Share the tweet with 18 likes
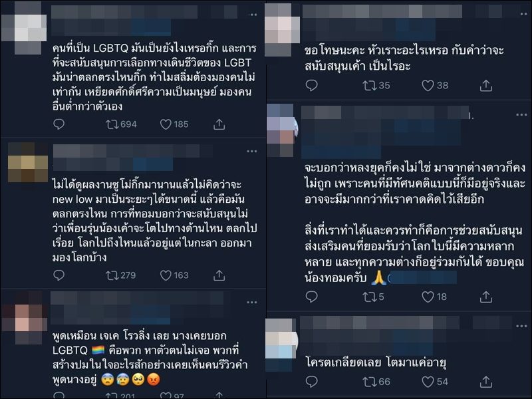532x399 pixels. pyautogui.click(x=486, y=297)
